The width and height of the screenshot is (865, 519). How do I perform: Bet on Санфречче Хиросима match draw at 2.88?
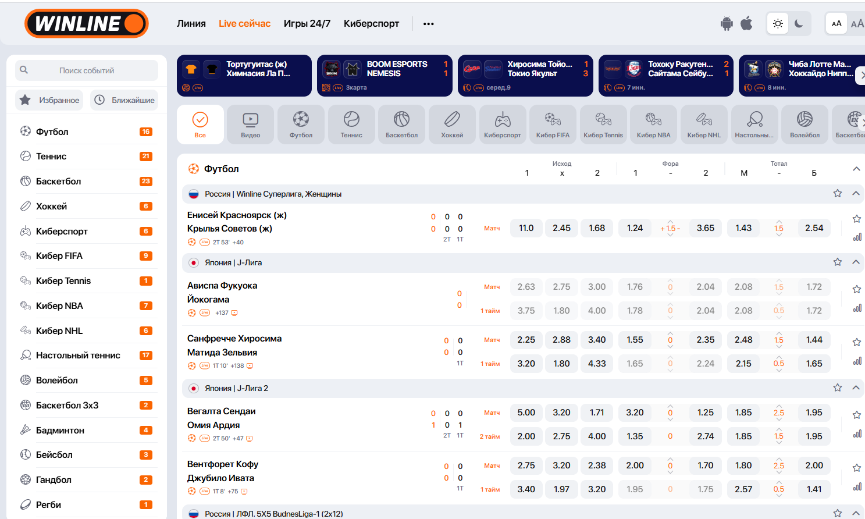pos(561,340)
